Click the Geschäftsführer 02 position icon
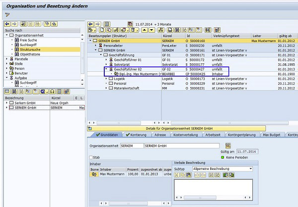 tap(111, 69)
